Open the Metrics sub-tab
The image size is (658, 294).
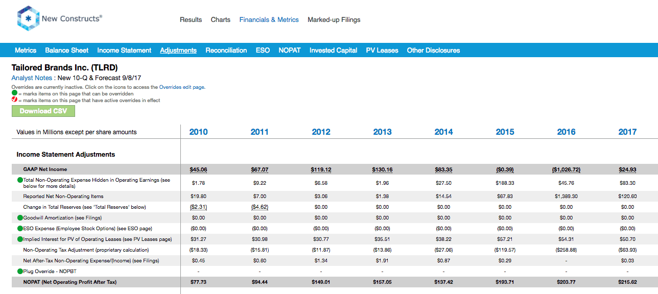[x=26, y=50]
